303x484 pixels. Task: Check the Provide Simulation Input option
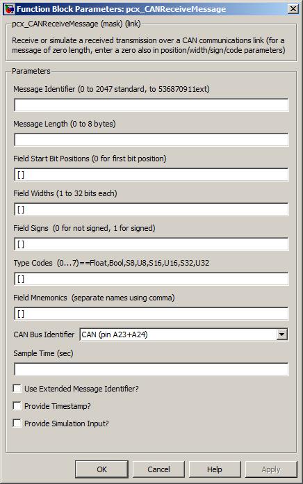17,423
